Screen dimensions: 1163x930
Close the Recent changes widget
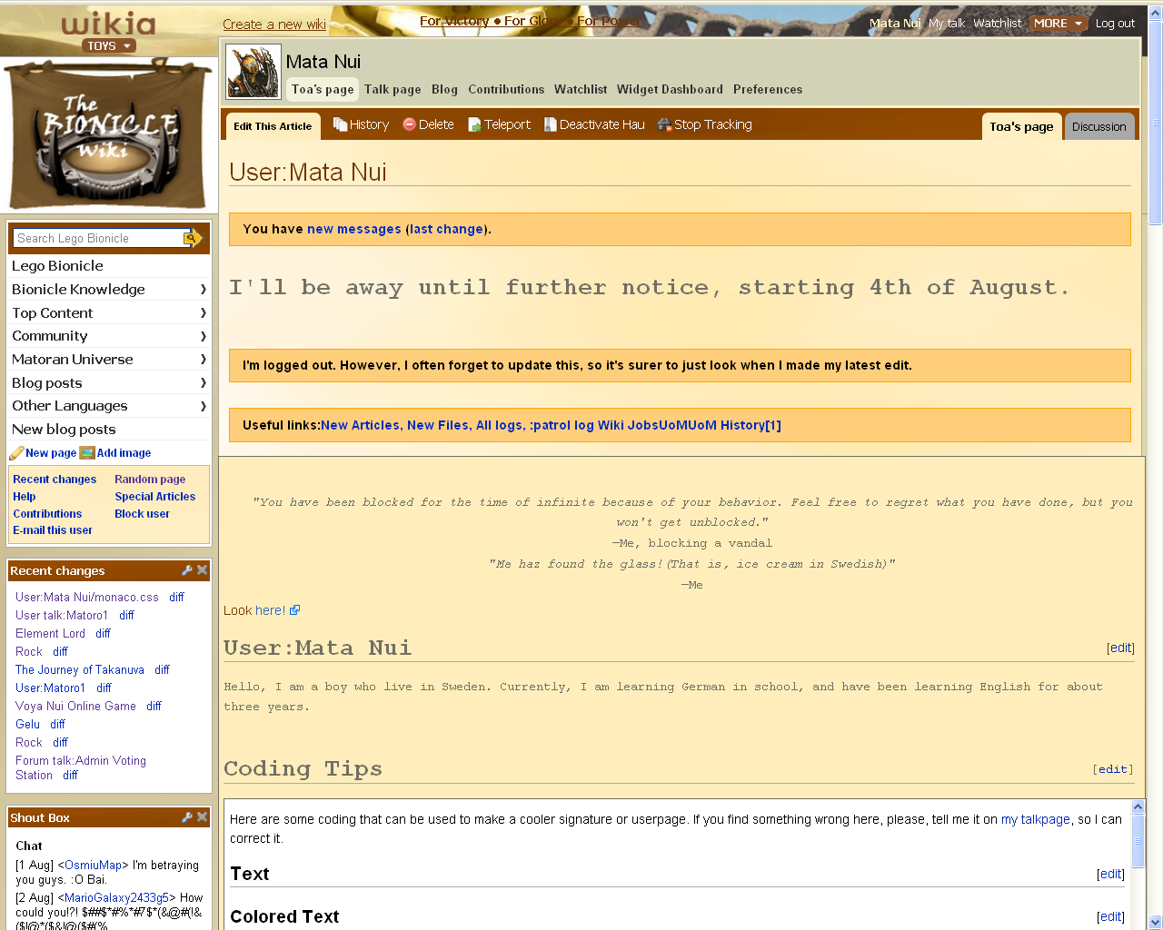click(202, 570)
